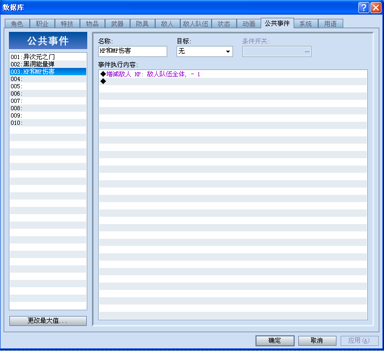Select empty event slot 010
The height and width of the screenshot is (351, 384).
(x=48, y=123)
